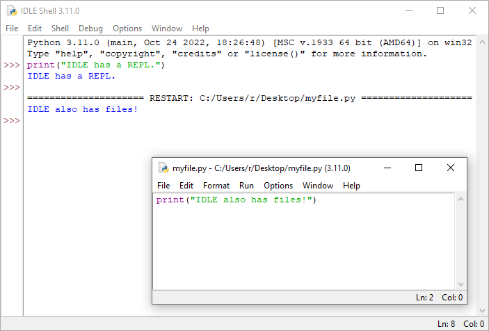489x331 pixels.
Task: Click the print code line in myfile.py editor
Action: coord(236,200)
